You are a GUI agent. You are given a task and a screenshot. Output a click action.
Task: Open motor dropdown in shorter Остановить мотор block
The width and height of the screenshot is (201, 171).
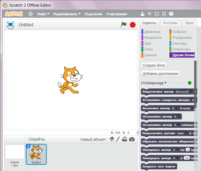177,117
